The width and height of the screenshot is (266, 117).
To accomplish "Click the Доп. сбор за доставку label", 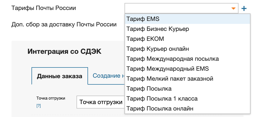I will [64, 24].
